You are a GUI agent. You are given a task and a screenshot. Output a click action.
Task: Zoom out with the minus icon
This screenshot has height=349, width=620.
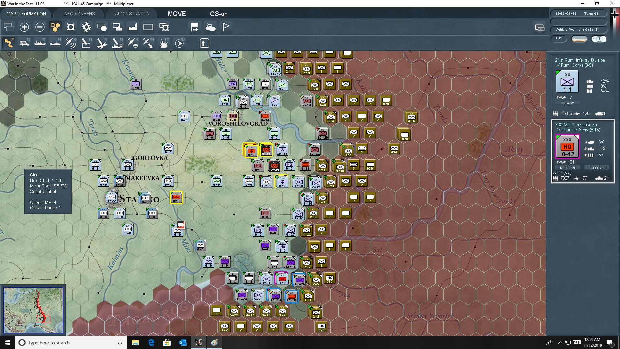point(40,27)
